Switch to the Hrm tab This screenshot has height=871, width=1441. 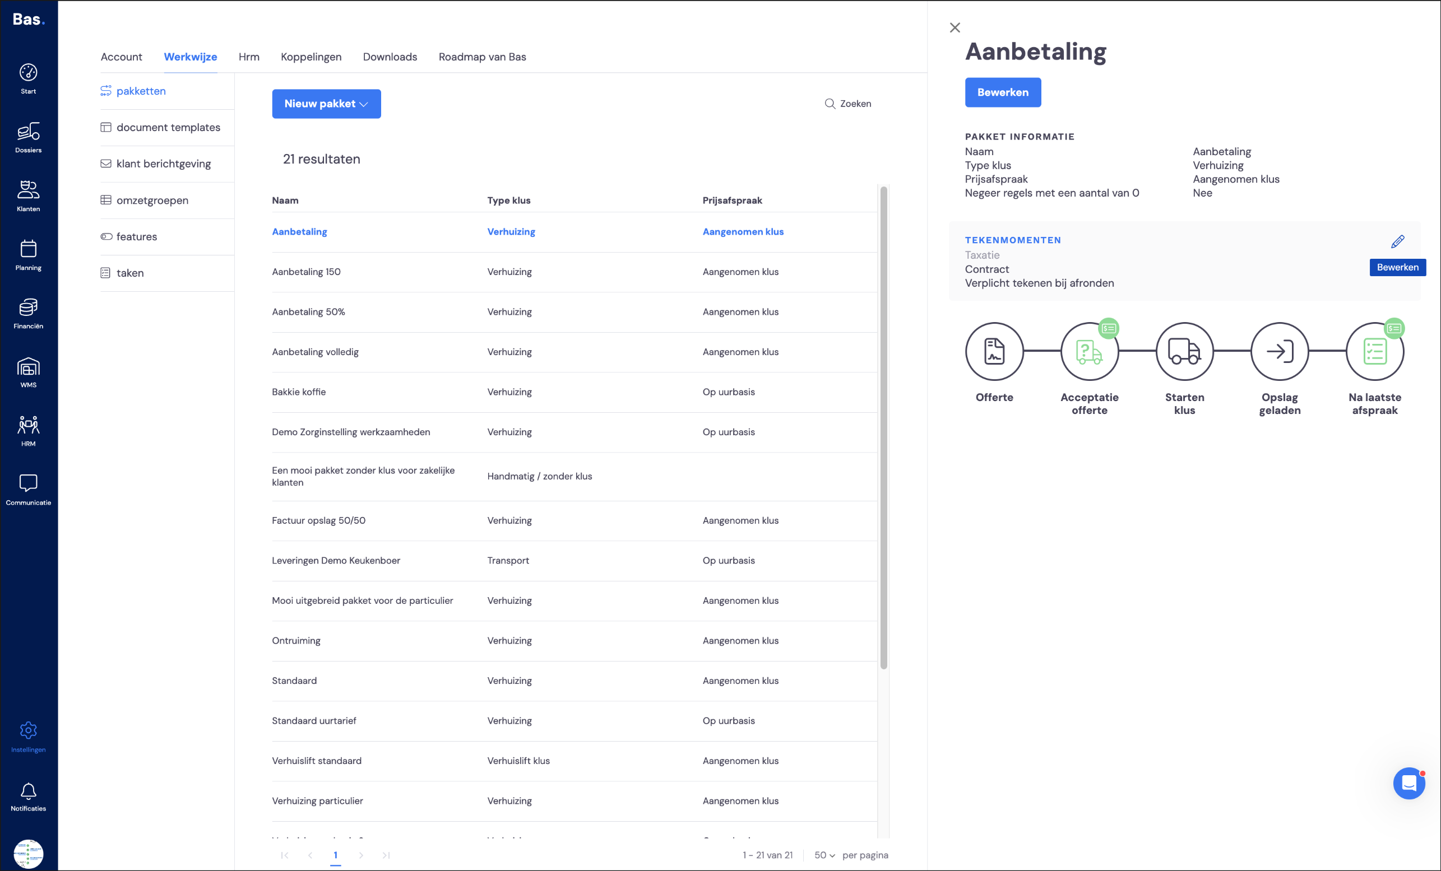pyautogui.click(x=248, y=57)
